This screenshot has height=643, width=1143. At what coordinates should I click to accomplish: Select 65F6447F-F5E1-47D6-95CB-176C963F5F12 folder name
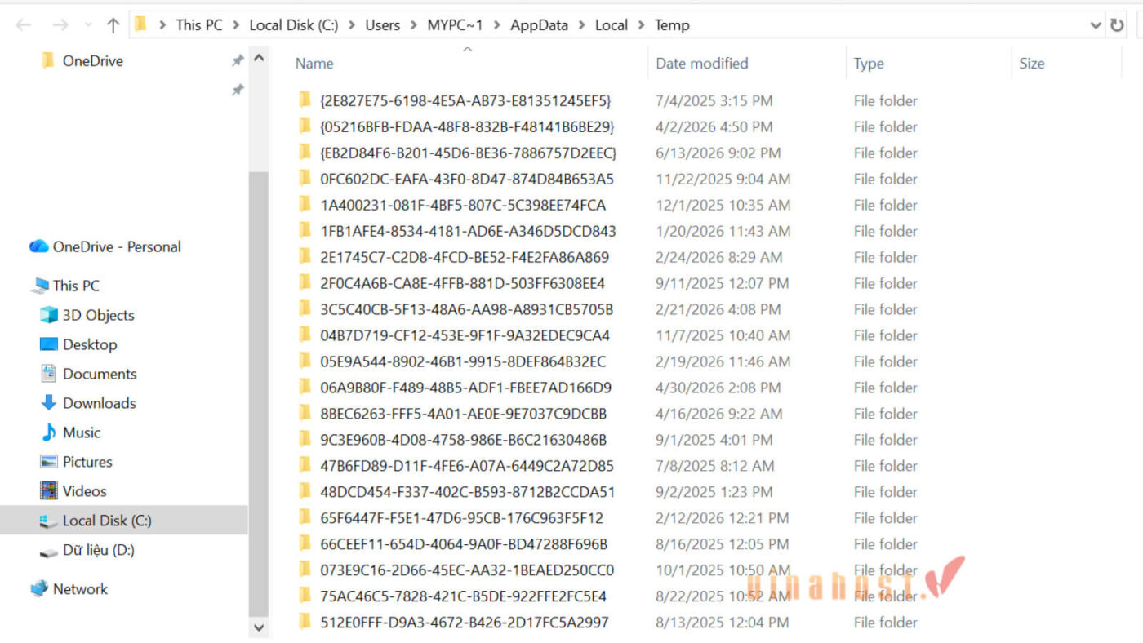[x=462, y=518]
